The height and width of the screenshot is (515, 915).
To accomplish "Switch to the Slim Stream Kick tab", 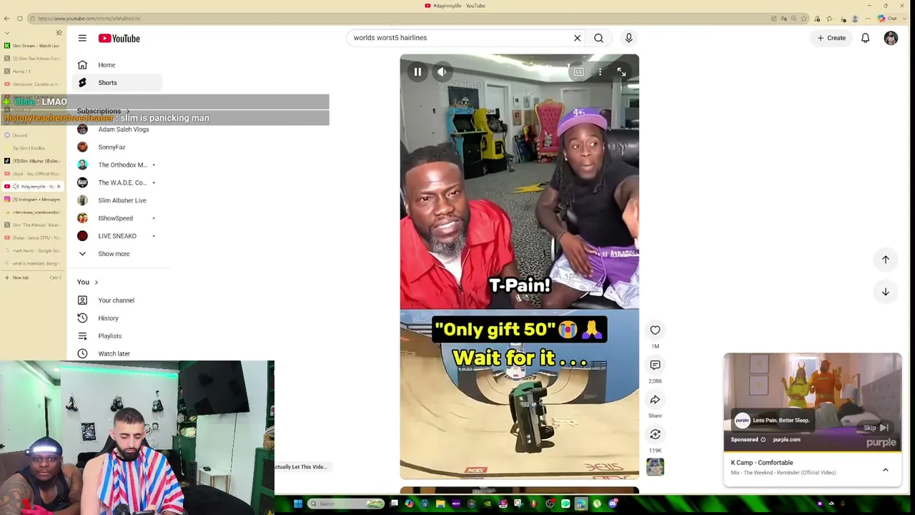I will coord(33,46).
